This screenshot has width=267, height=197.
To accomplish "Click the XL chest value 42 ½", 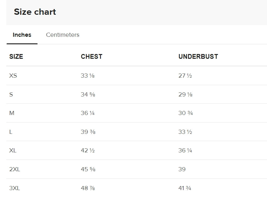I will tap(88, 150).
